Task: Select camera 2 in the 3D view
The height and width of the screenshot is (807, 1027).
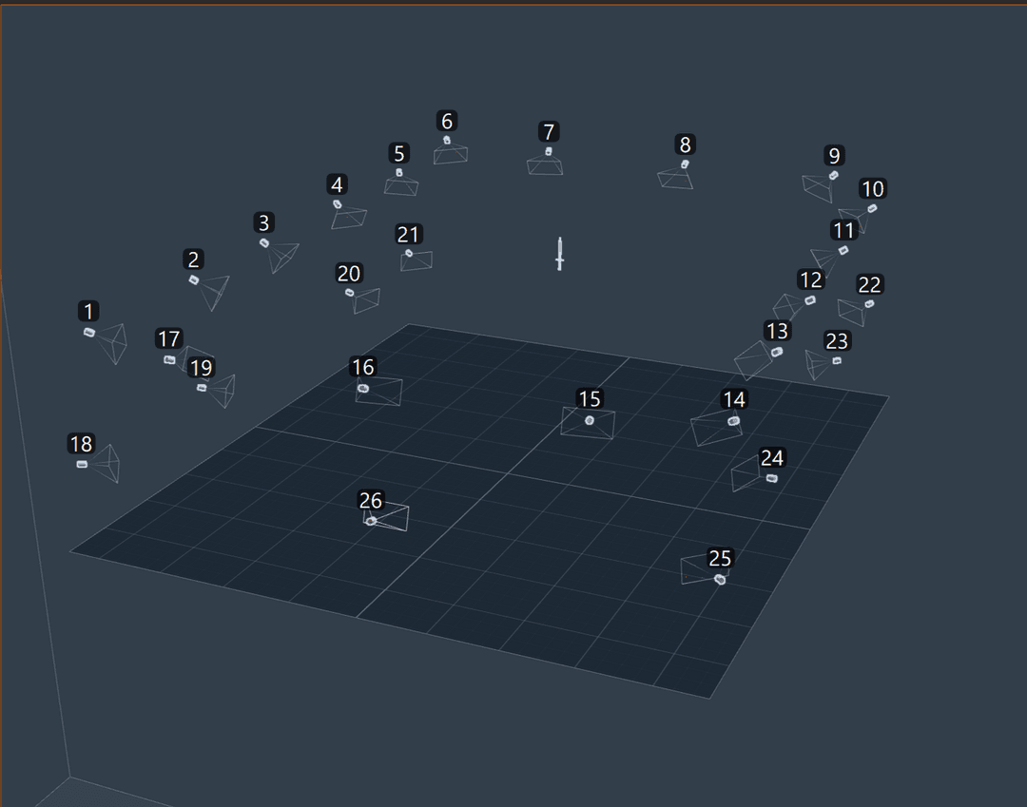Action: (x=194, y=280)
